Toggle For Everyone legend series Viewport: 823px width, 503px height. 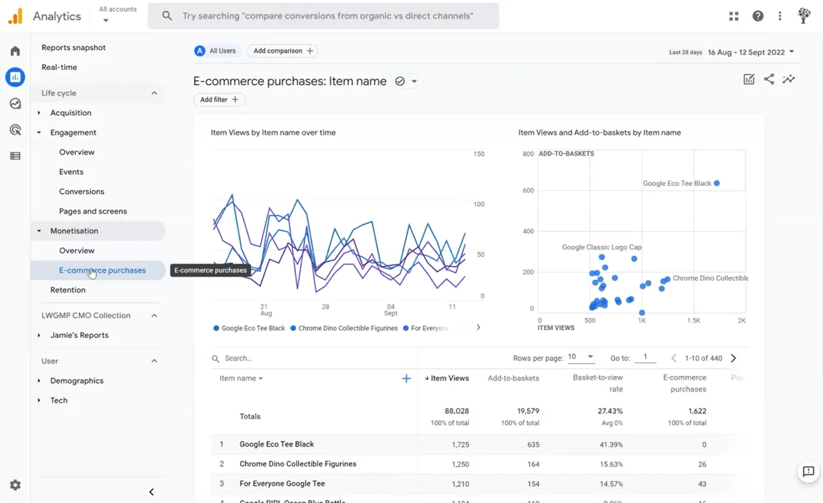tap(426, 328)
